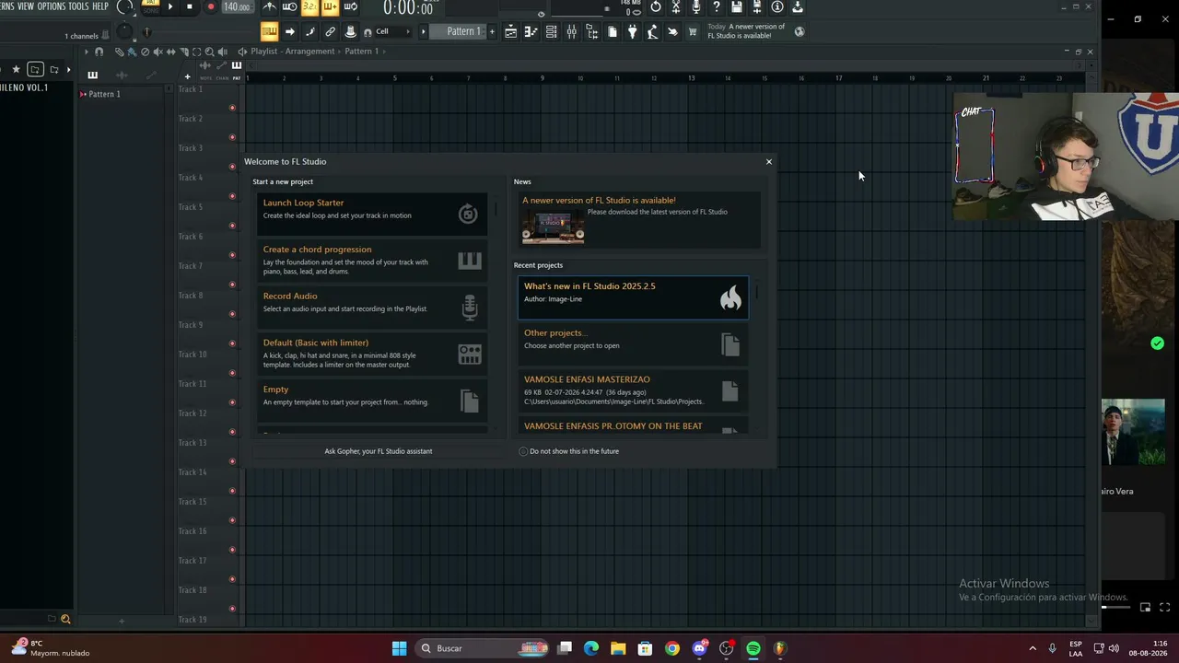The image size is (1179, 663).
Task: Open the Plugin database plug icon
Action: (x=632, y=31)
